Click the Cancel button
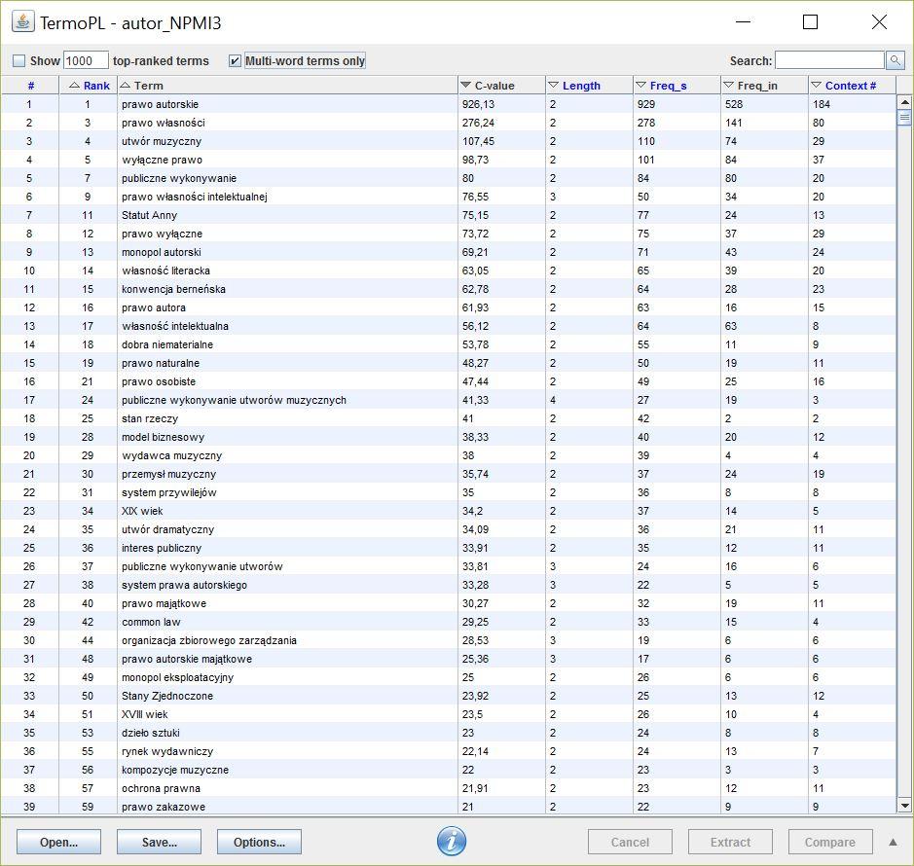Screen dimensions: 914x866 pos(630,842)
